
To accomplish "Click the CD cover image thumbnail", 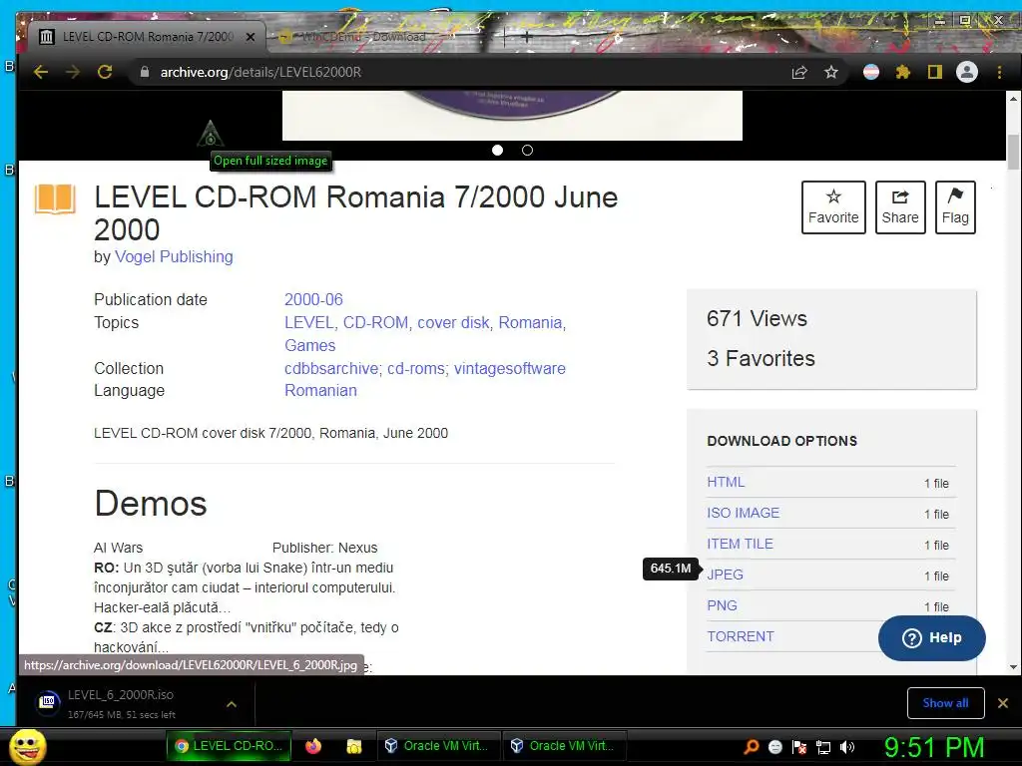I will 512,116.
